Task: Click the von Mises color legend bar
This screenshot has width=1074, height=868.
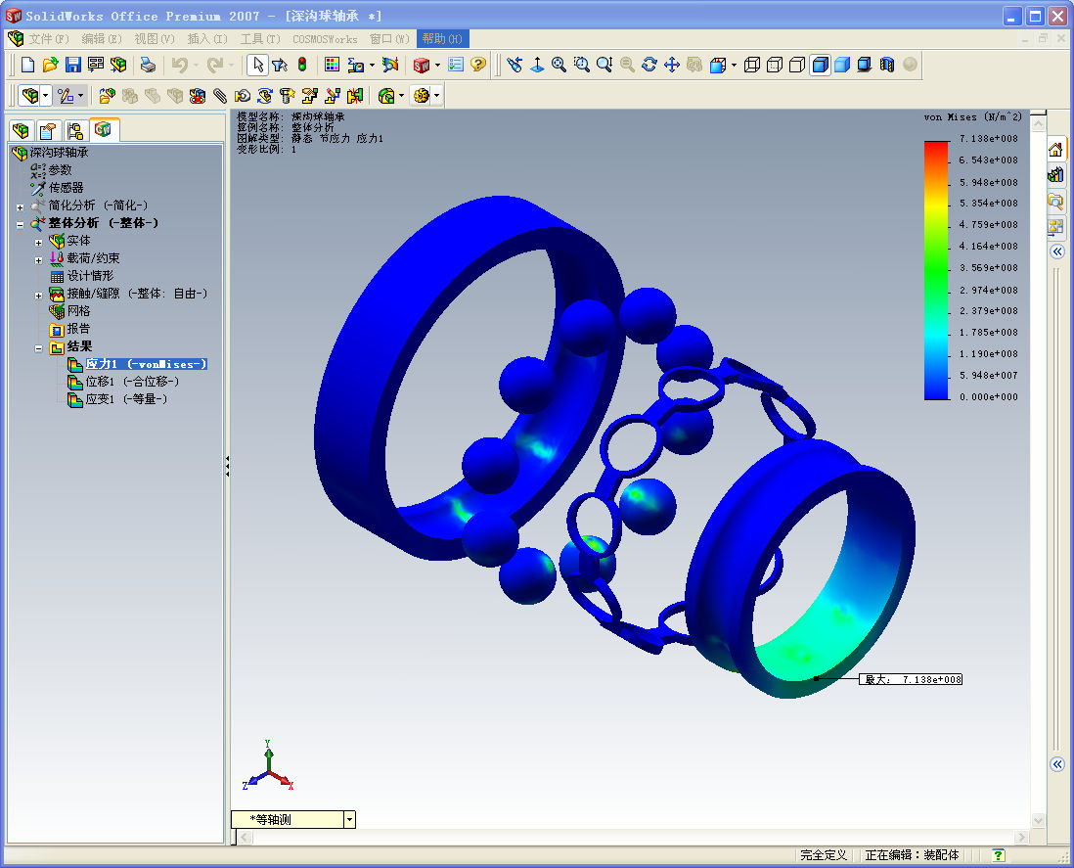Action: (936, 270)
